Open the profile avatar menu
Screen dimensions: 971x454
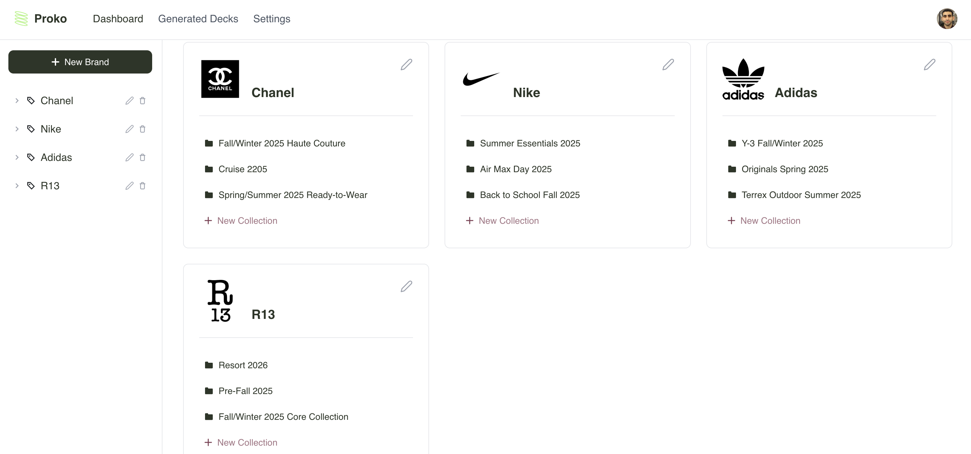947,18
